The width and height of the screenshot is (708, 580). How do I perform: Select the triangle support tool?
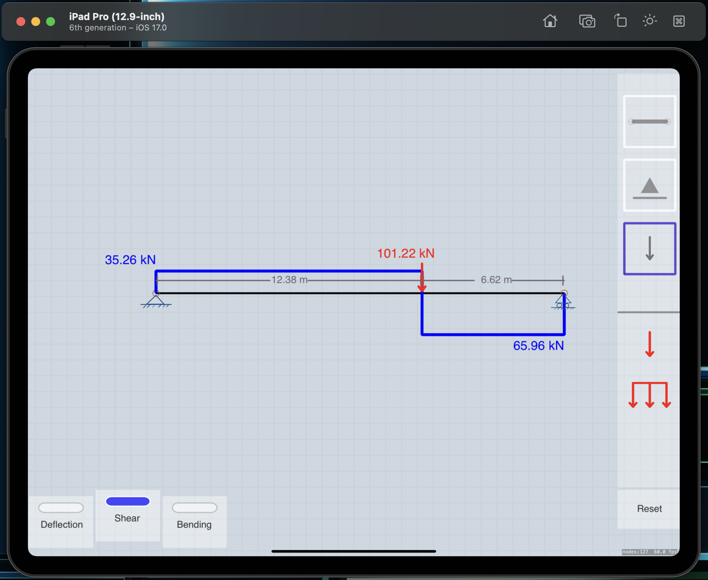650,185
